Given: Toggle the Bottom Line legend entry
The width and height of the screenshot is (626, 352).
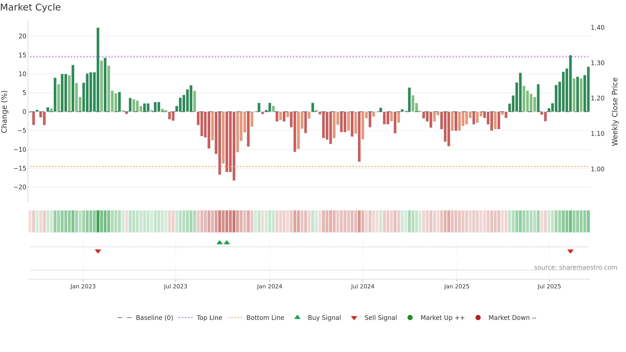Looking at the screenshot, I should [x=256, y=318].
